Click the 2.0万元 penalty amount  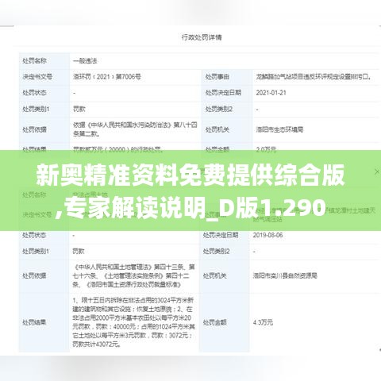click(x=266, y=149)
